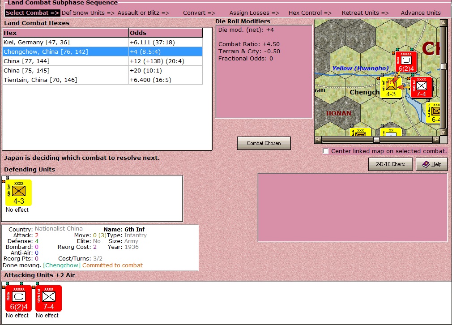Click the Odds column header
452x325 pixels.
point(166,33)
